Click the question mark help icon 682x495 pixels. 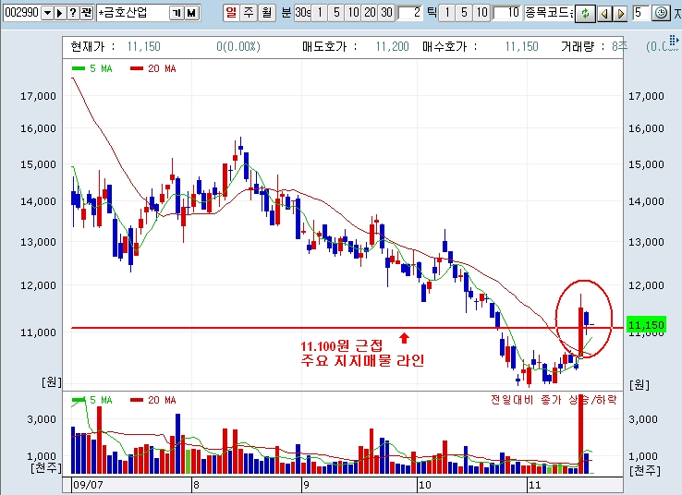pos(73,13)
